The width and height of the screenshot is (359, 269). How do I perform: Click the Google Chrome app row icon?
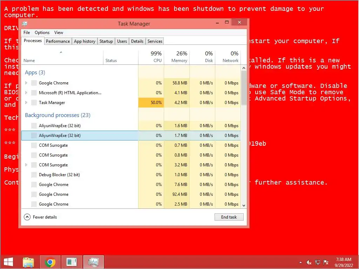(x=34, y=83)
